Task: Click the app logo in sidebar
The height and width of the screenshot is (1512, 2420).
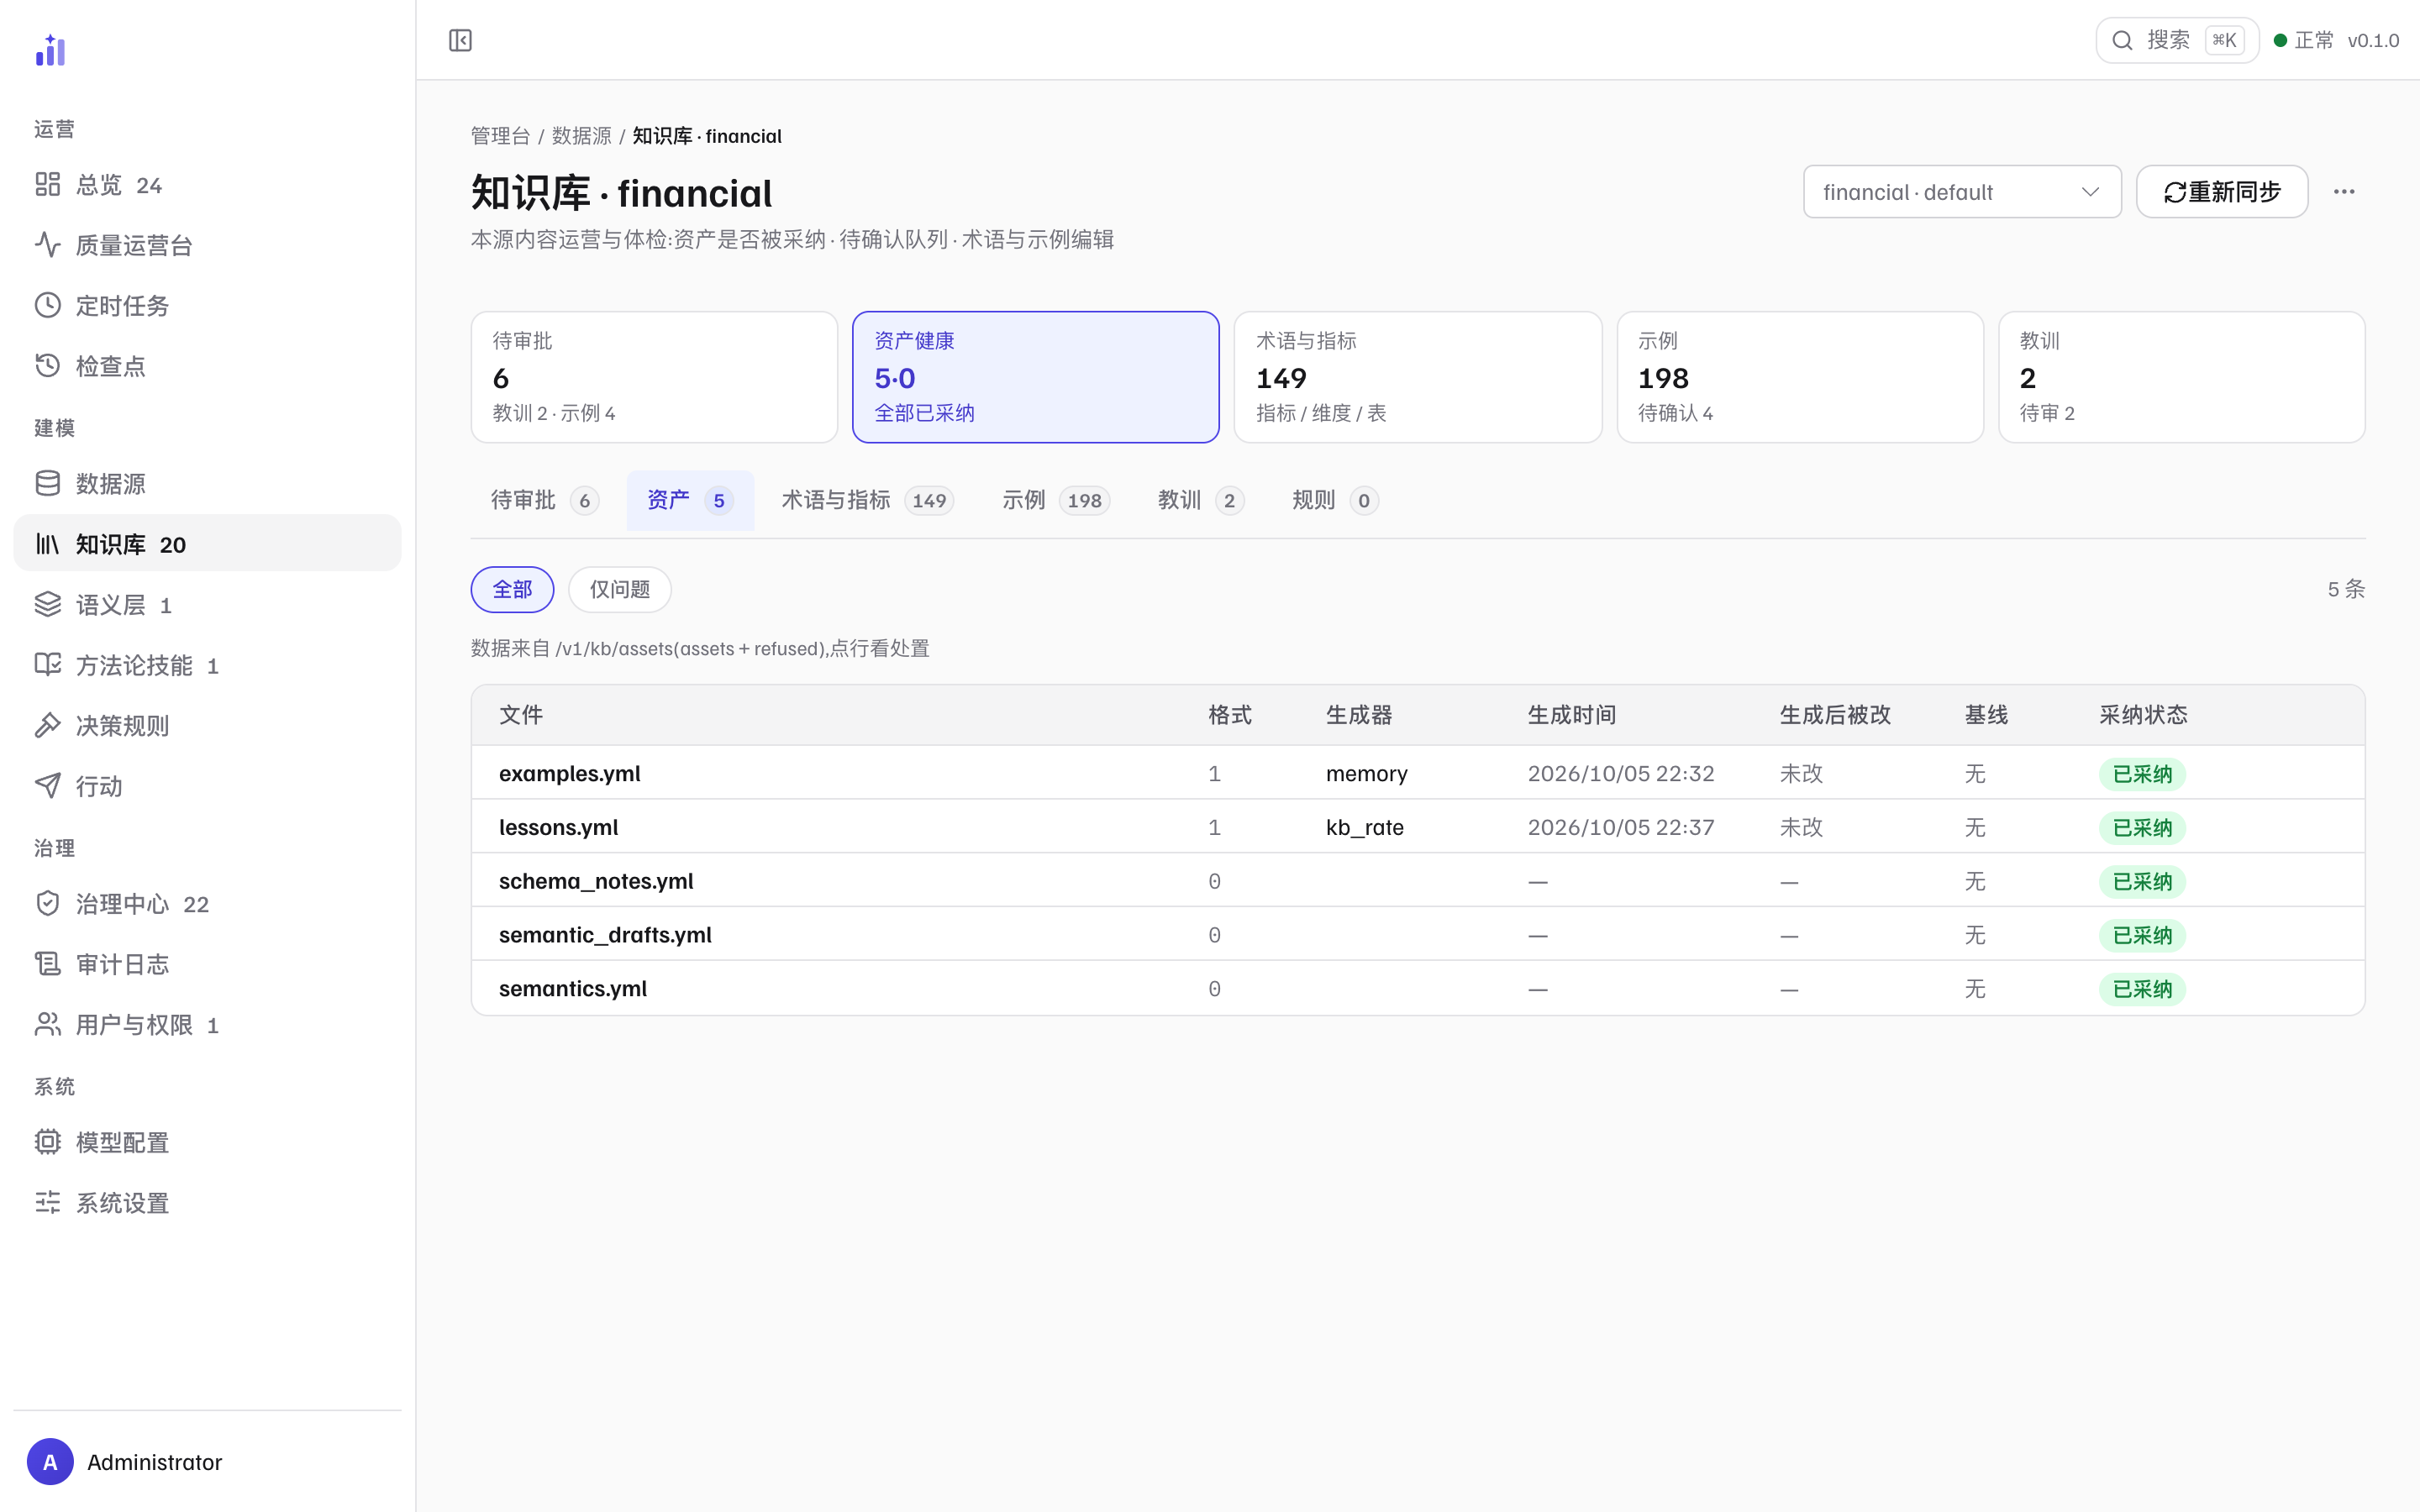Action: (x=50, y=50)
